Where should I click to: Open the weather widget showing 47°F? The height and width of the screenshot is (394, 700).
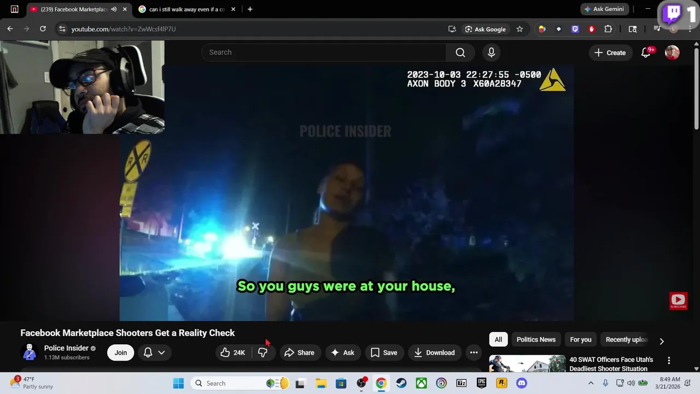(32, 383)
